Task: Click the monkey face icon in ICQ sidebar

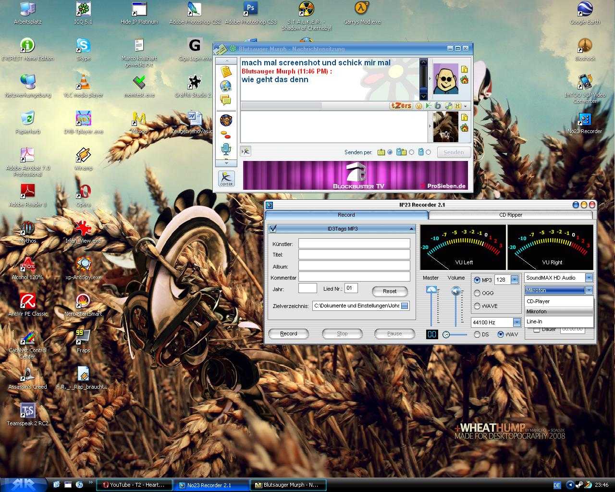Action: [x=225, y=120]
